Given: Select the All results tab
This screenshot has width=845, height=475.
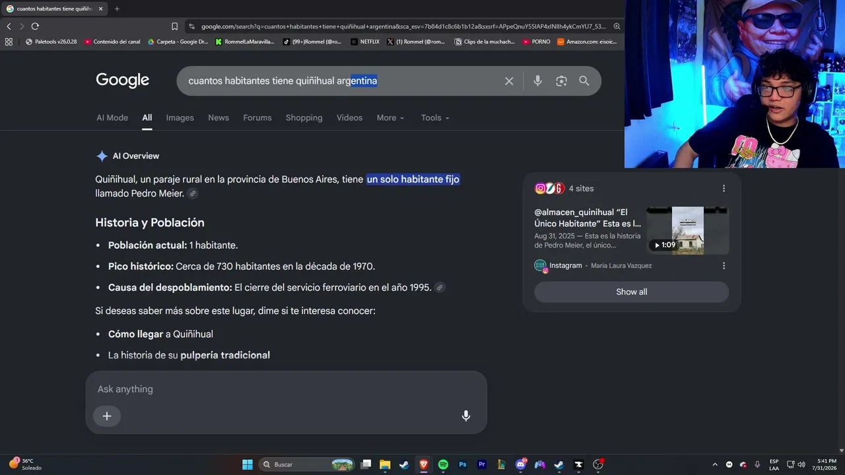Looking at the screenshot, I should [147, 118].
